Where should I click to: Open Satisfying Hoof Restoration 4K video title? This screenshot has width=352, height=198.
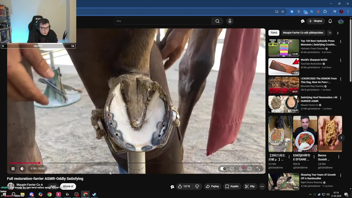pyautogui.click(x=319, y=99)
